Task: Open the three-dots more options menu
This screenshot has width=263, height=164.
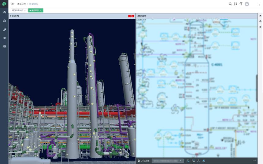Action: pyautogui.click(x=254, y=161)
